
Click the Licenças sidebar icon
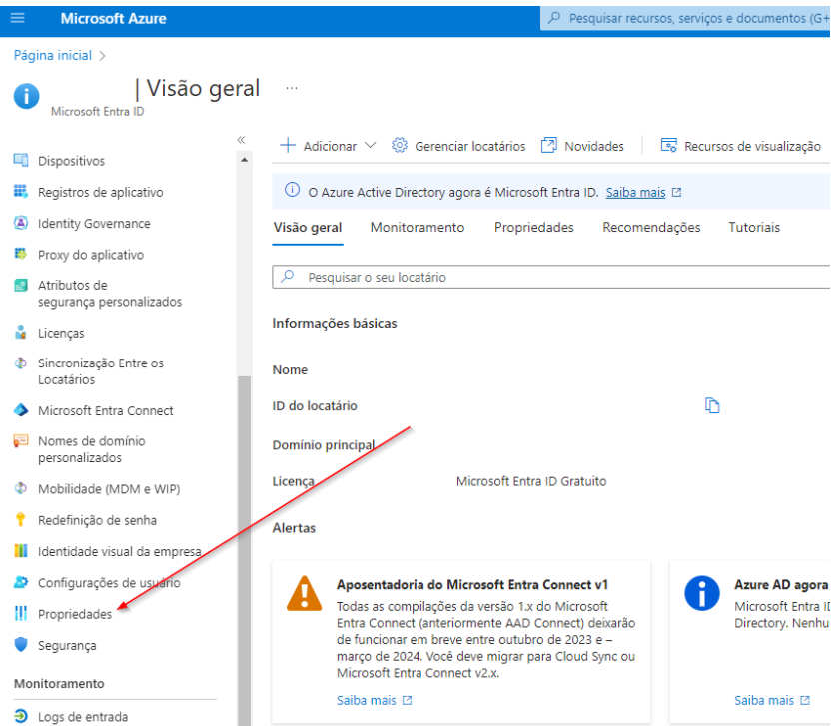point(21,332)
